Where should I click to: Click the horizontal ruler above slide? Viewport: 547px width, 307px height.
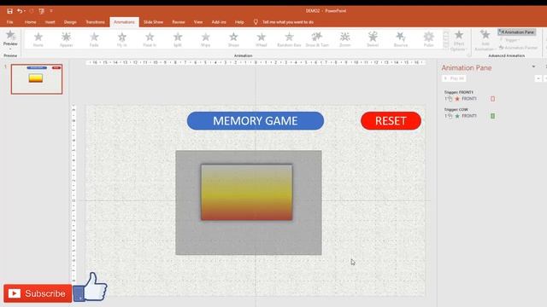256,62
